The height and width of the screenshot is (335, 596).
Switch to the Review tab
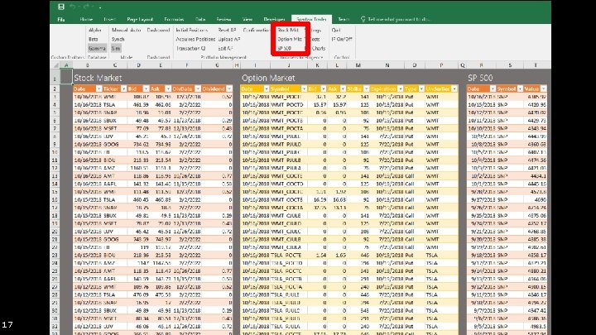coord(223,19)
